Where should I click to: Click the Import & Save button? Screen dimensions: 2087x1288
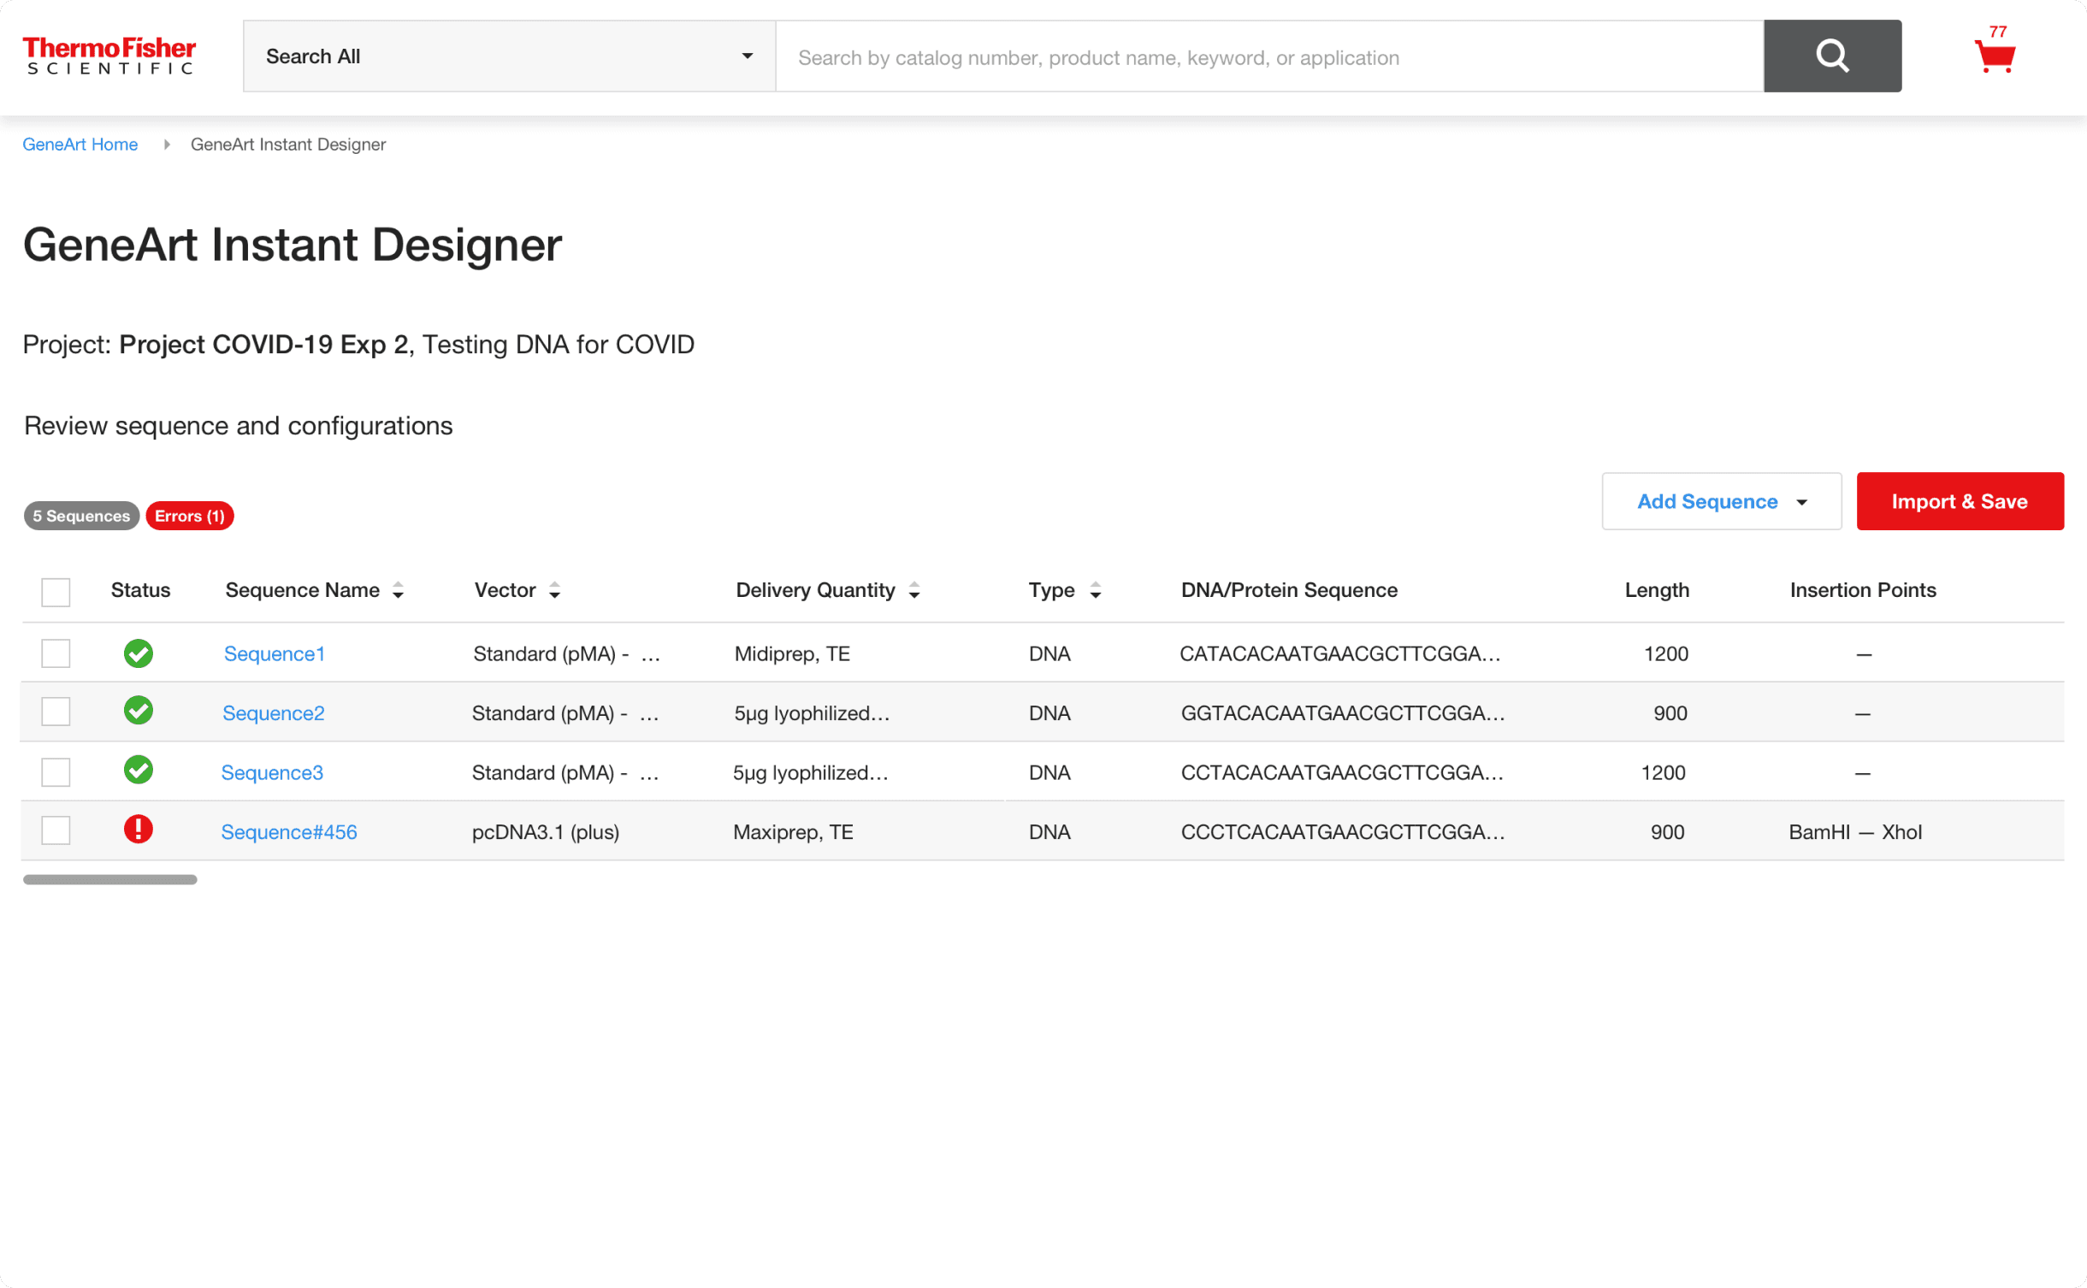coord(1960,501)
